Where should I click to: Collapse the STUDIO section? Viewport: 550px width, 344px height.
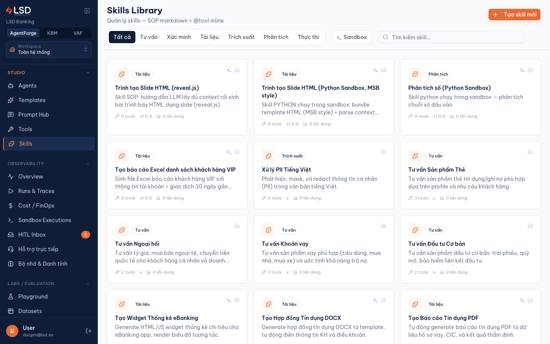[88, 73]
